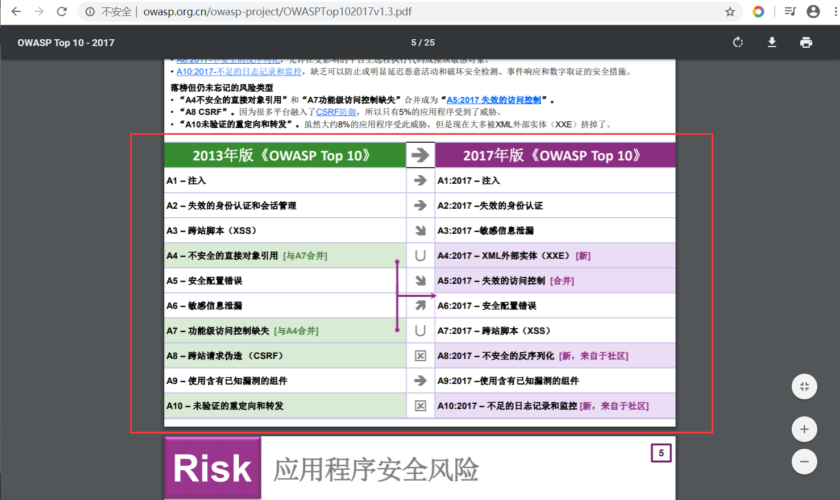Select A9:2017 –使用含有已知漏洞的组件 cell

(x=555, y=381)
